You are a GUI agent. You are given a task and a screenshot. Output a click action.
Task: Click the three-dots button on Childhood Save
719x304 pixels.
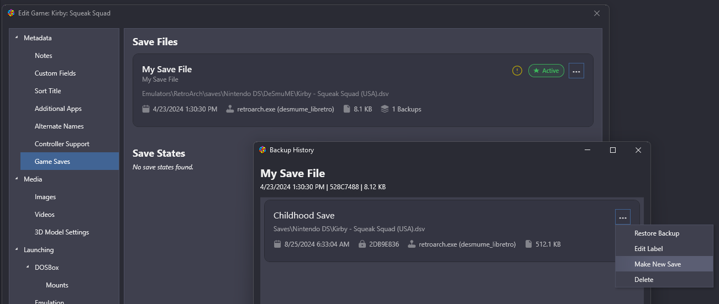[623, 217]
